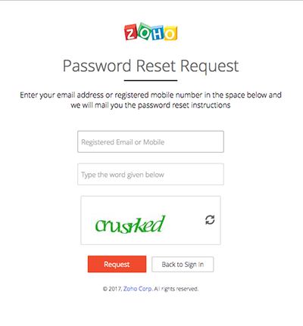Click the blue H block in logo
Viewport: 303px width, 326px height.
[x=157, y=33]
